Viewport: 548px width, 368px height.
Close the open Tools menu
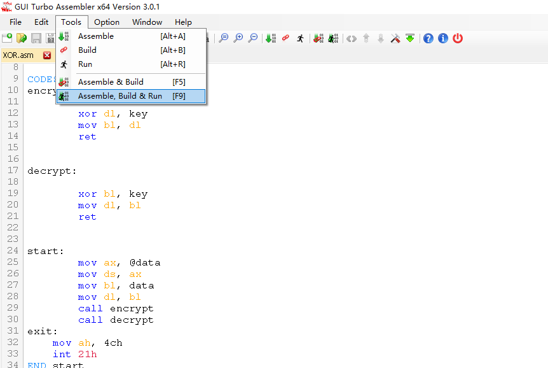(x=71, y=22)
